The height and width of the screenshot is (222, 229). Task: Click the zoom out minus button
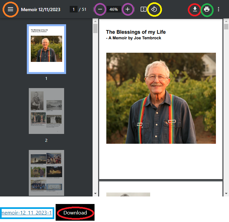100,9
